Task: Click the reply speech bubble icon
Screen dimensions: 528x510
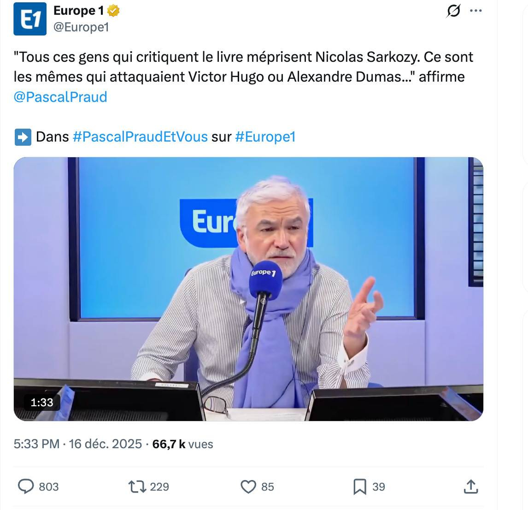Action: click(x=26, y=486)
